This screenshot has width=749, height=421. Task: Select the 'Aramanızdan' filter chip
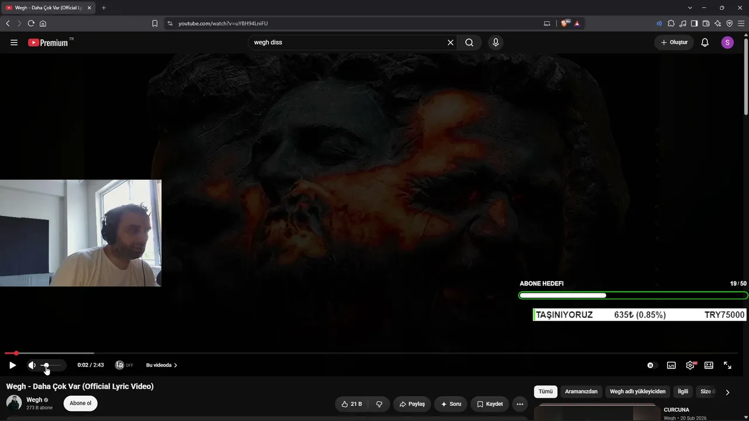[x=581, y=392]
